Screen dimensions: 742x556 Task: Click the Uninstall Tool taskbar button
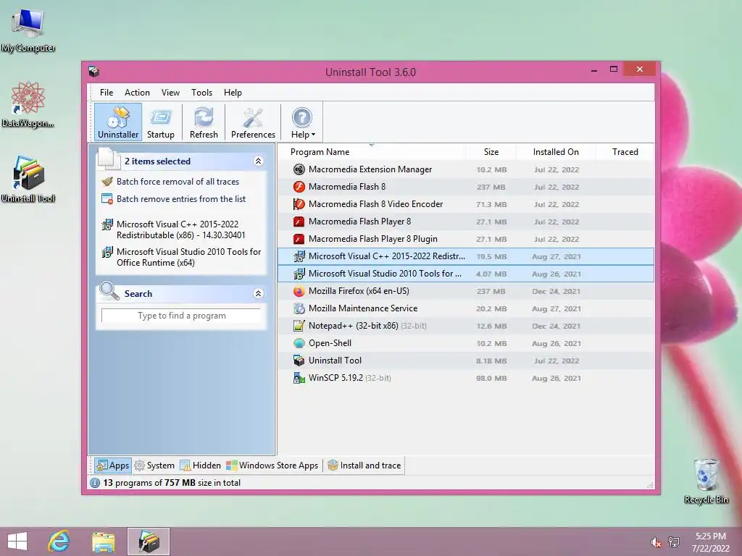point(148,542)
